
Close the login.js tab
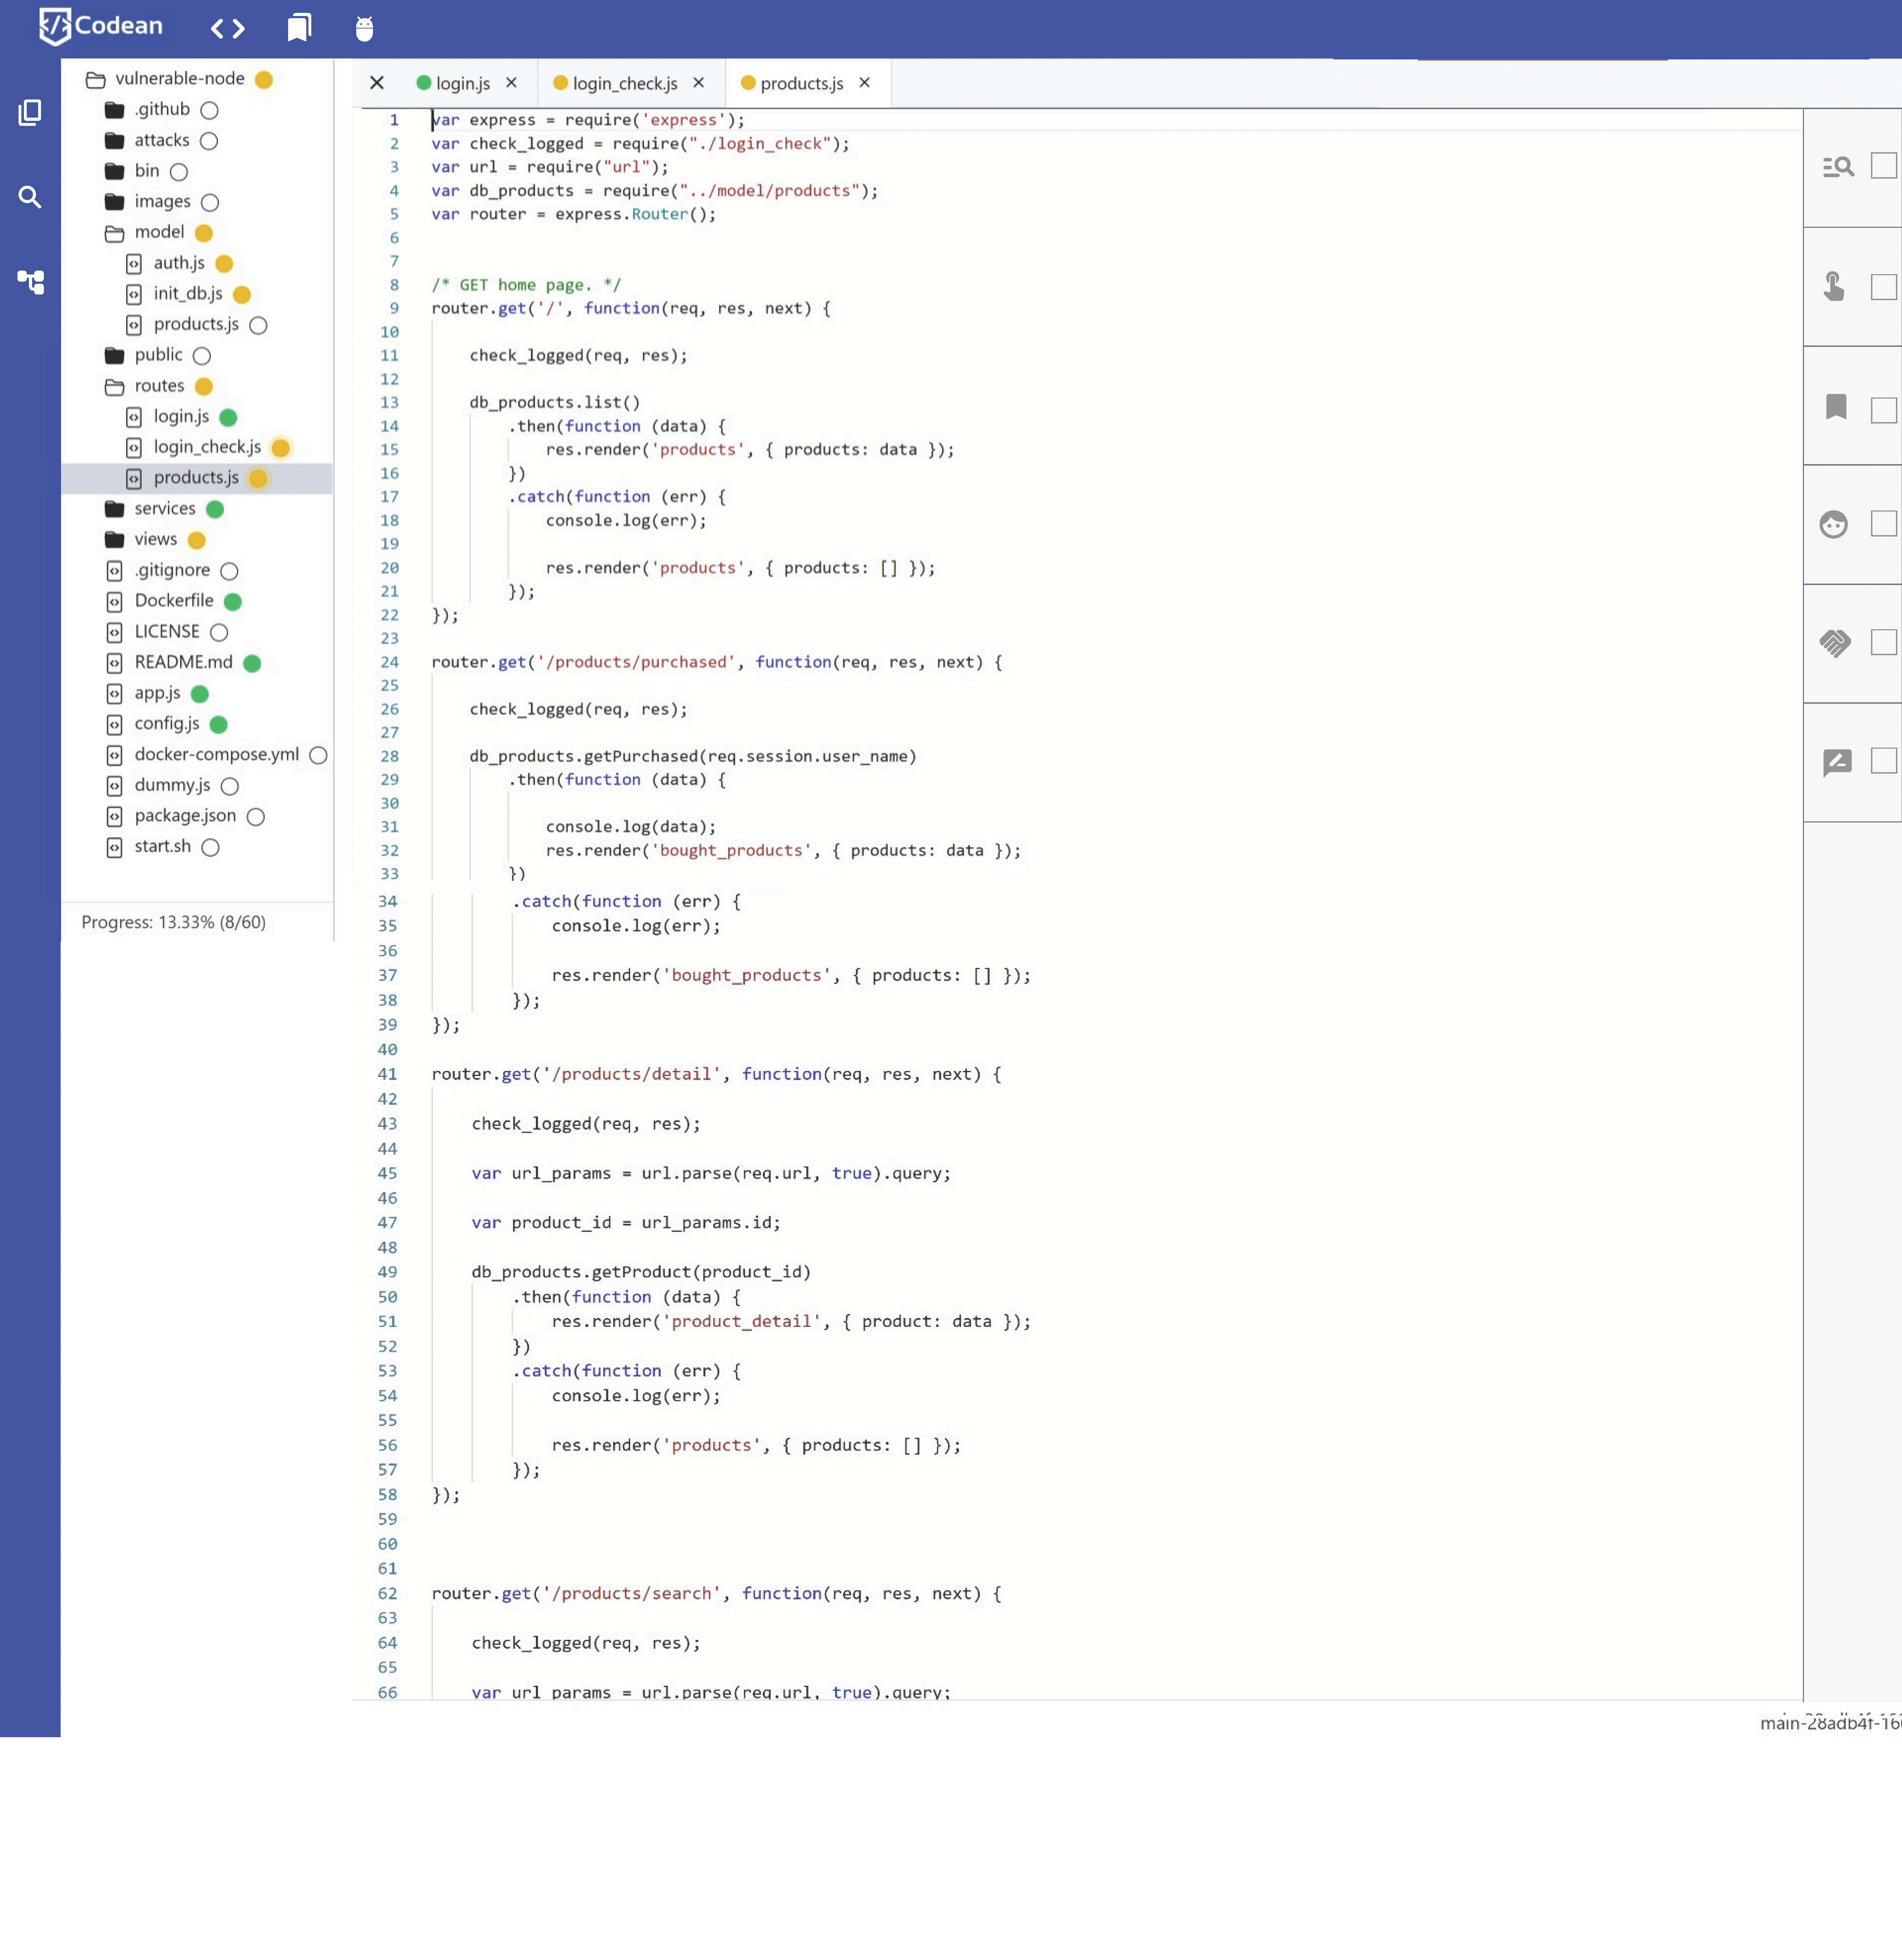coord(511,83)
